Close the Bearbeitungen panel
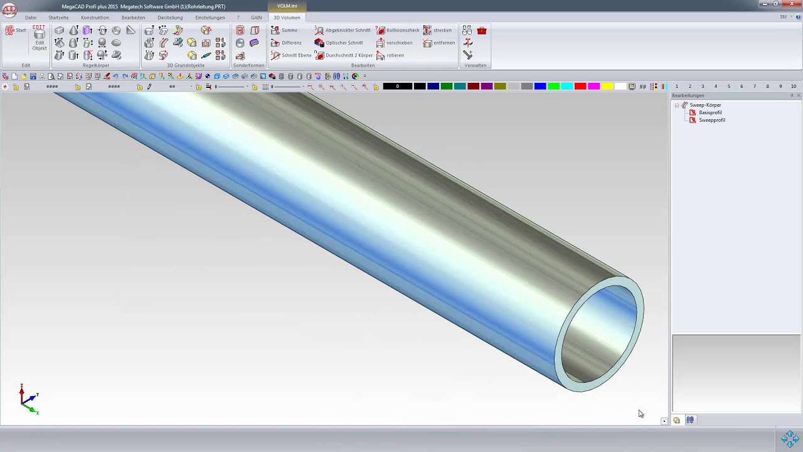Screen dimensions: 803x452 tap(799, 95)
